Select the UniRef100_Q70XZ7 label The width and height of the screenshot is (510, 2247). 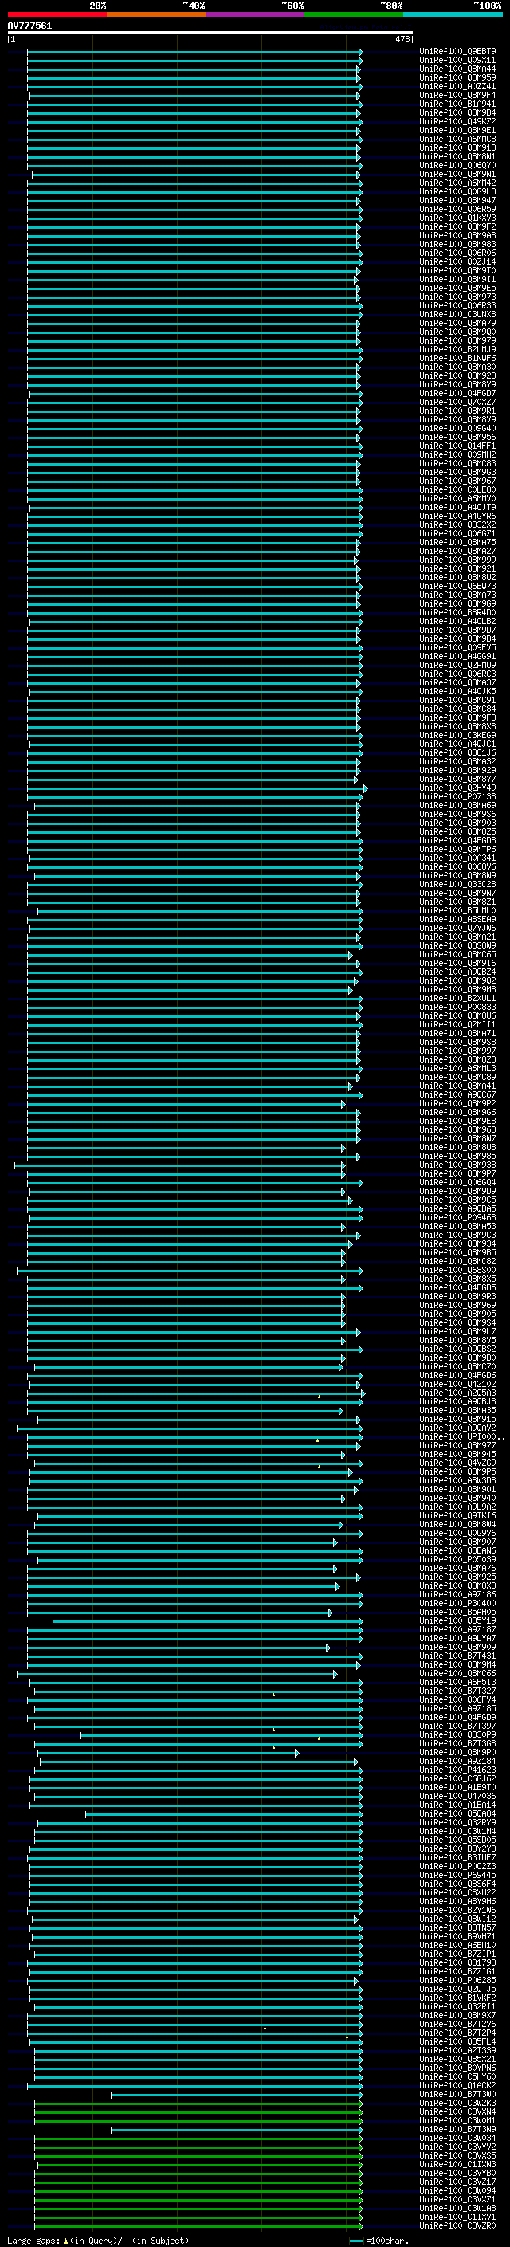pyautogui.click(x=457, y=402)
